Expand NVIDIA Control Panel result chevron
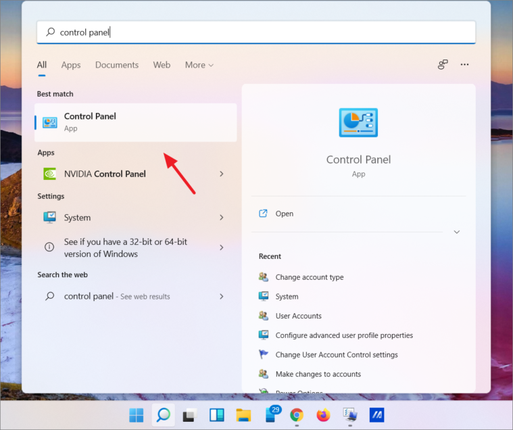Image resolution: width=513 pixels, height=430 pixels. tap(222, 174)
